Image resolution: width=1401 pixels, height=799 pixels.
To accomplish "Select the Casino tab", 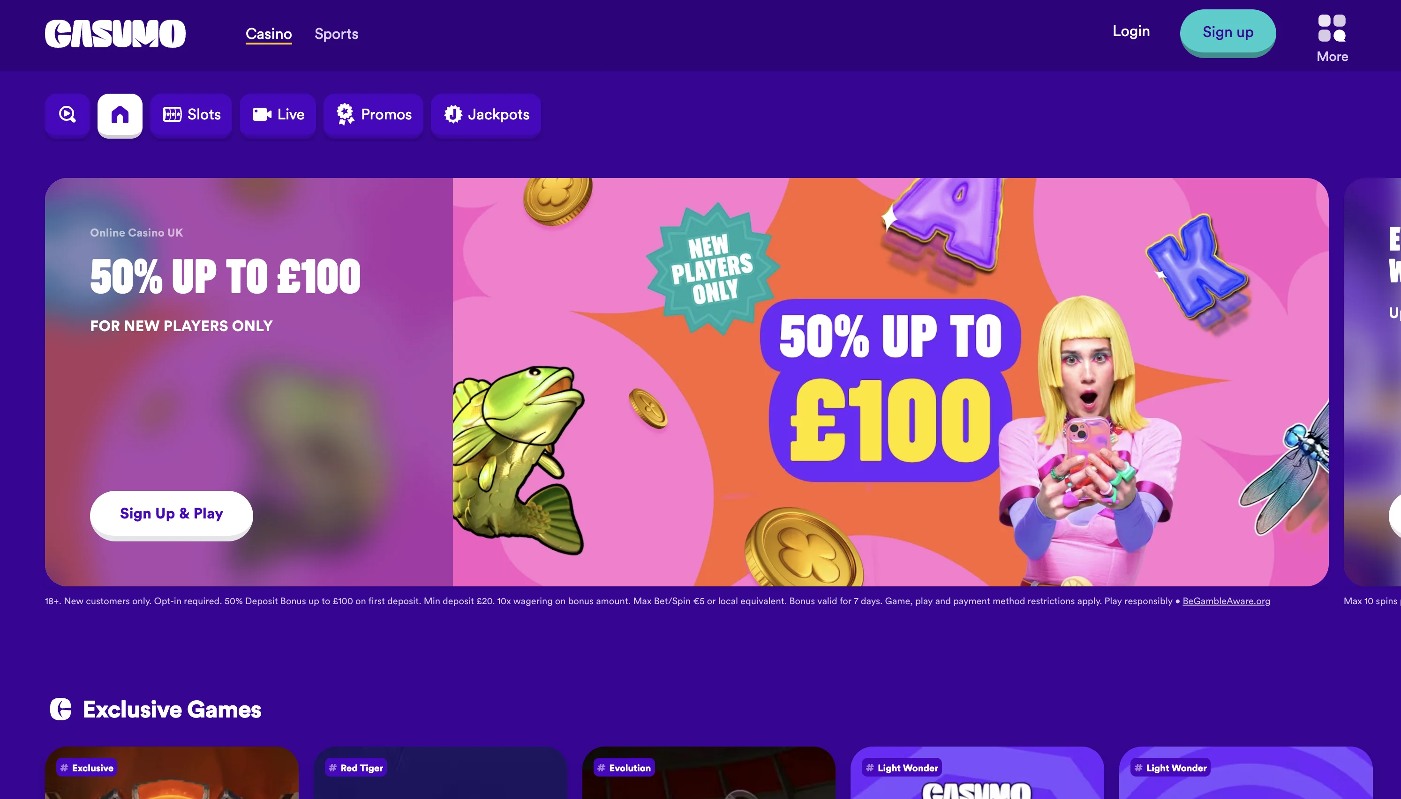I will pos(269,33).
